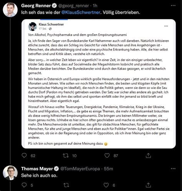182x191 pixels.
Task: Open the embedded Klaus Schwertner post image
Action: pyautogui.click(x=99, y=84)
